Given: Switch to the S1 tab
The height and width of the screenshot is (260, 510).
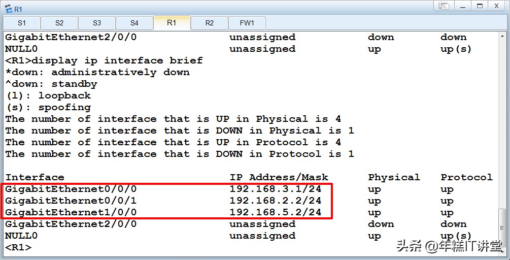Looking at the screenshot, I should pos(22,23).
